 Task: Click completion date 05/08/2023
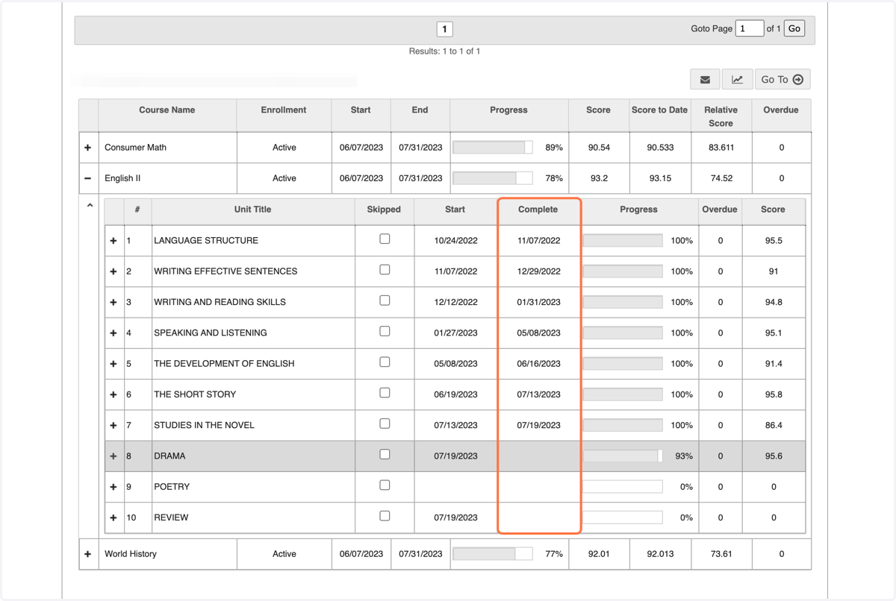538,333
